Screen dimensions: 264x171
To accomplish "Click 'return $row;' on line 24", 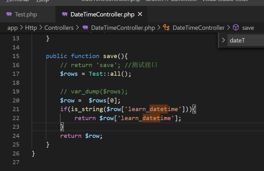I will 81,136.
